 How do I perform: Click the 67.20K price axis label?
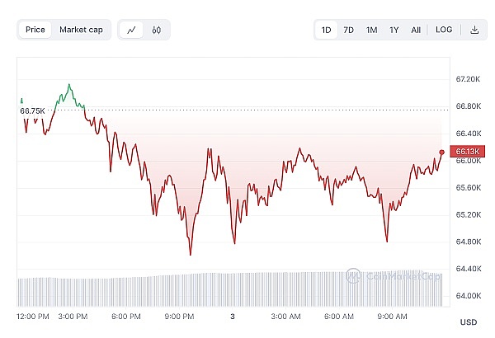467,79
